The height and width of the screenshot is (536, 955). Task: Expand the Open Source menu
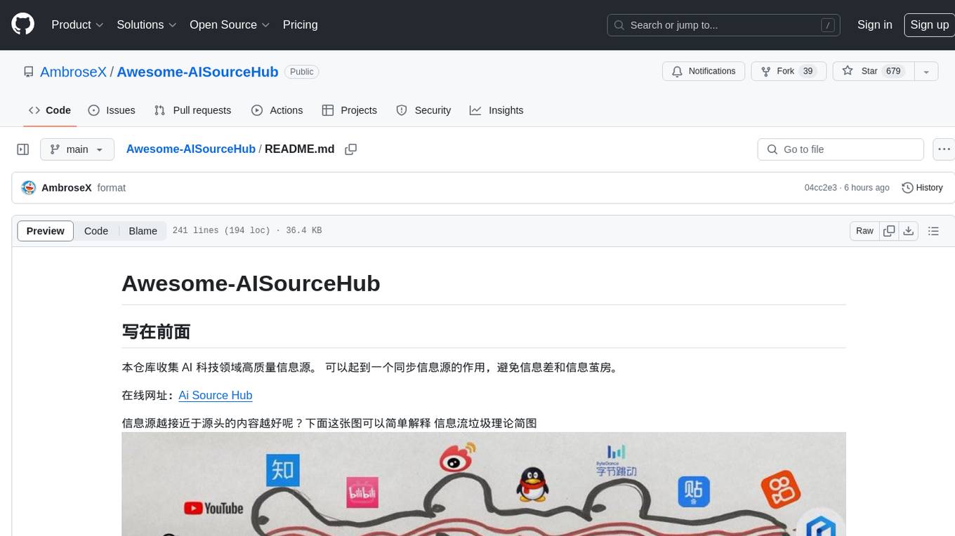tap(230, 25)
